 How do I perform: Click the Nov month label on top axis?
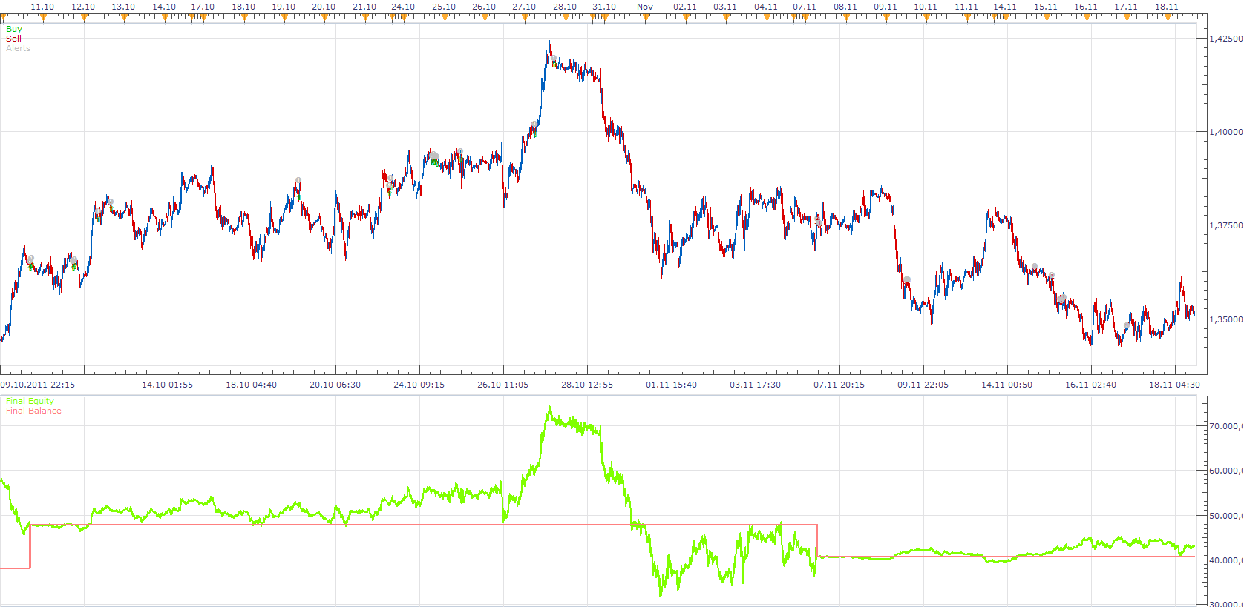click(x=645, y=7)
